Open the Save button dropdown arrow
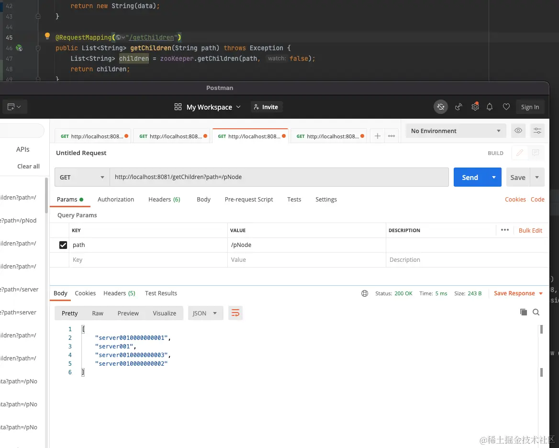The width and height of the screenshot is (559, 448). [x=537, y=177]
